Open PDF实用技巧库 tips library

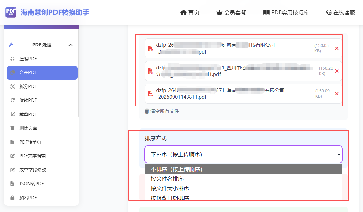(x=286, y=13)
